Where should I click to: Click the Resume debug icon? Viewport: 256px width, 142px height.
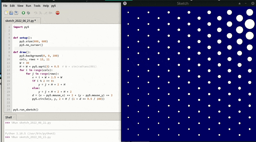click(51, 13)
